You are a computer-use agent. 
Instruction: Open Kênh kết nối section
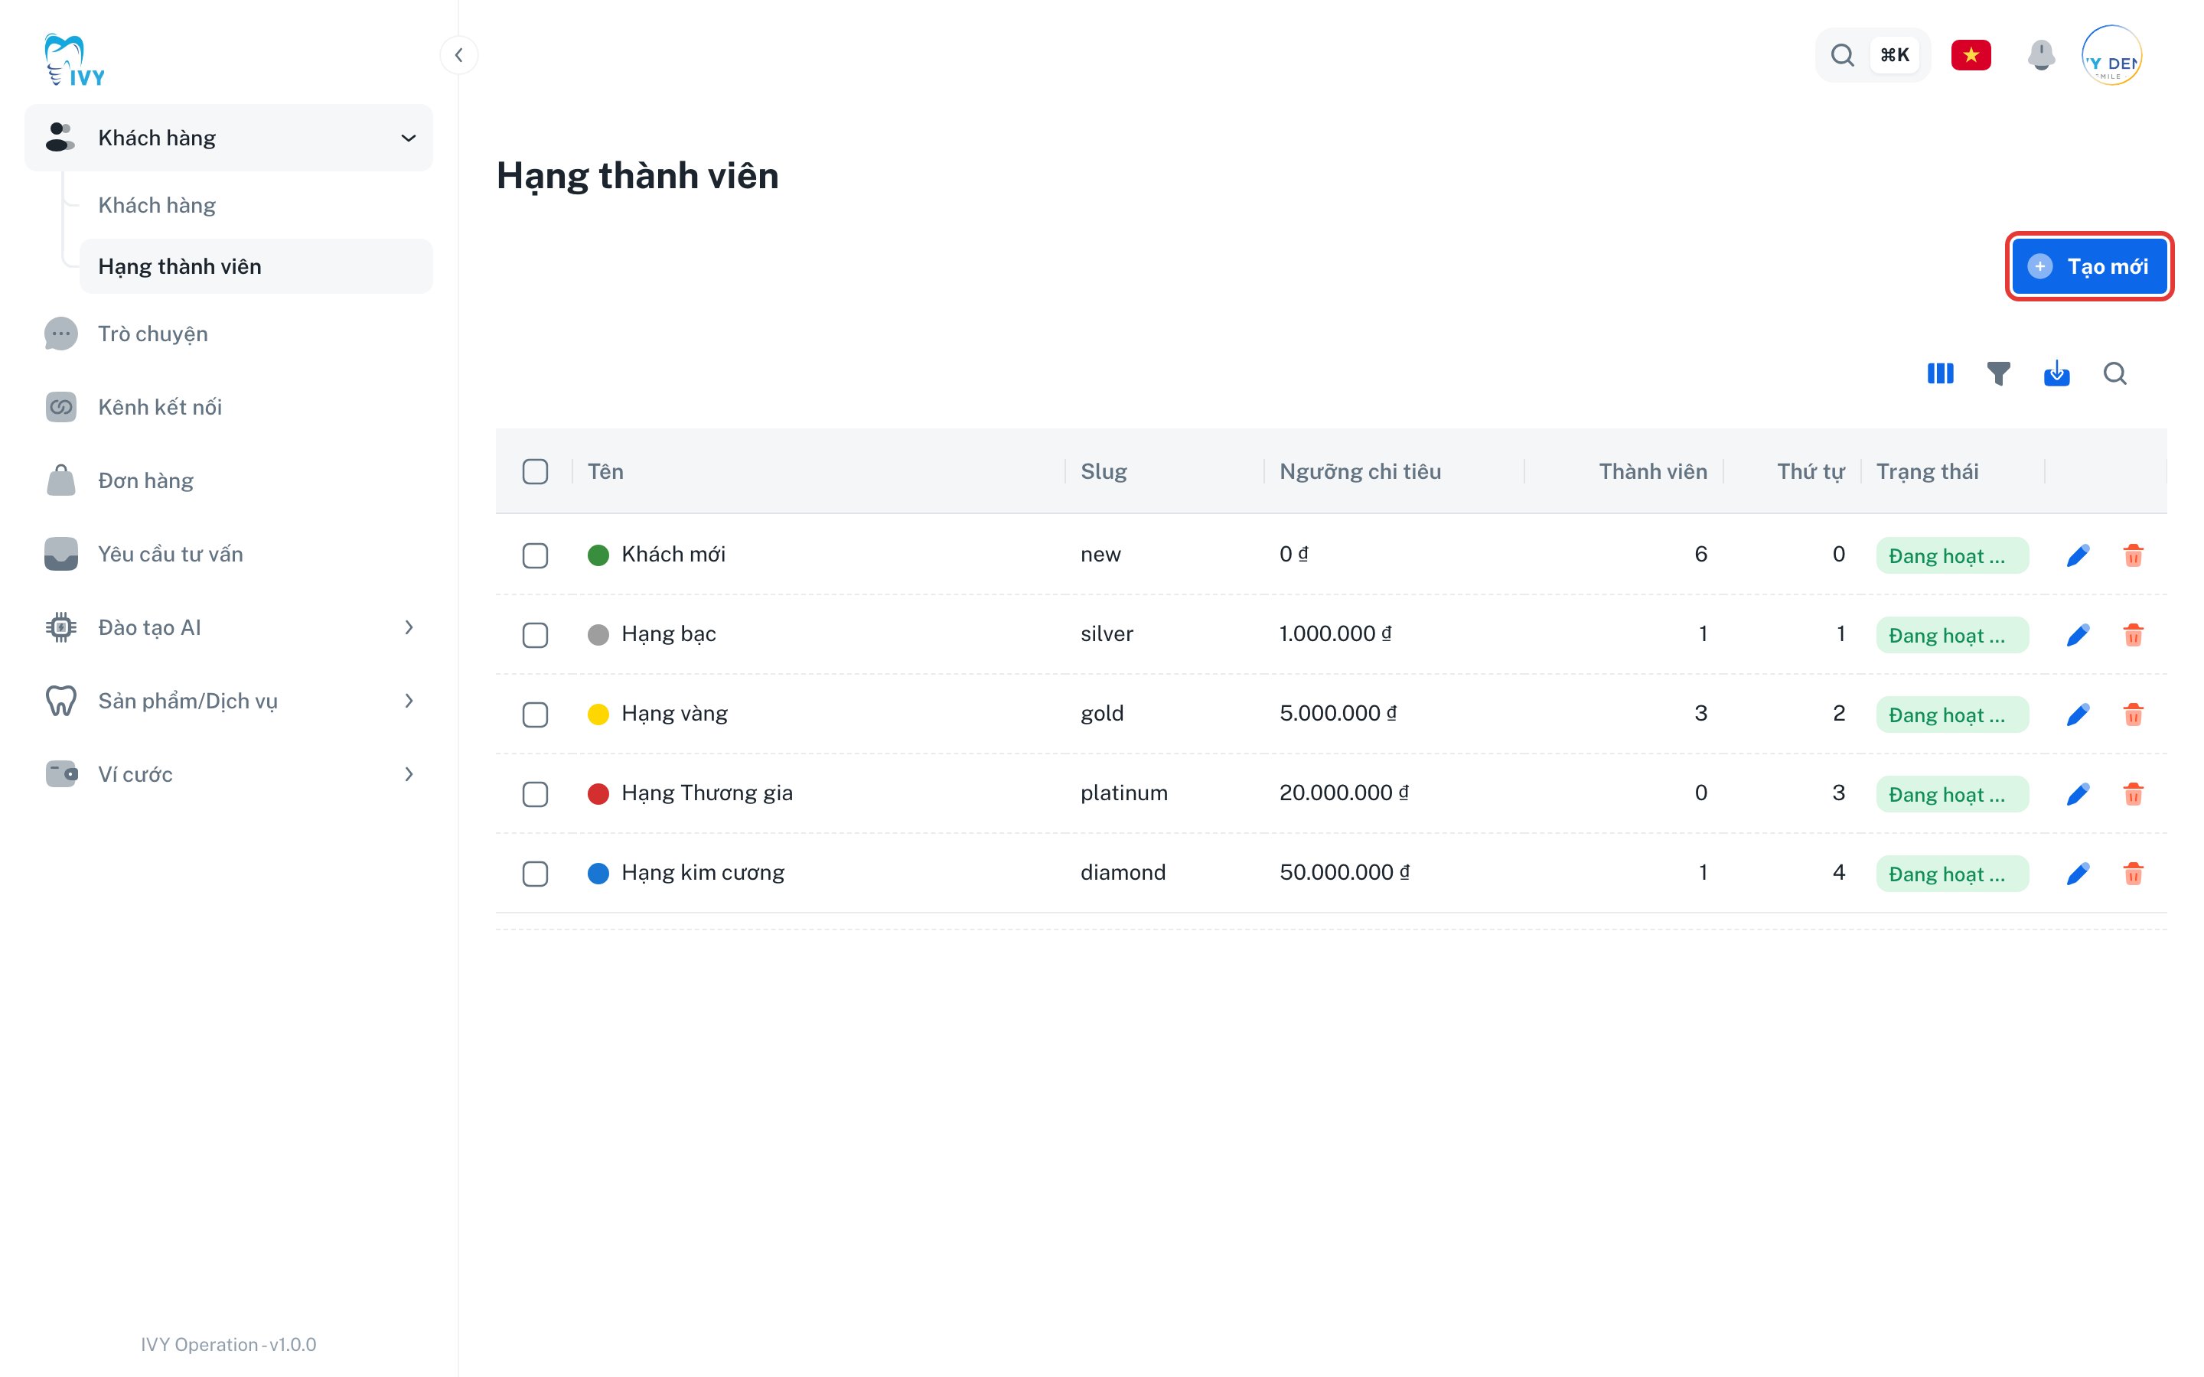coord(229,407)
